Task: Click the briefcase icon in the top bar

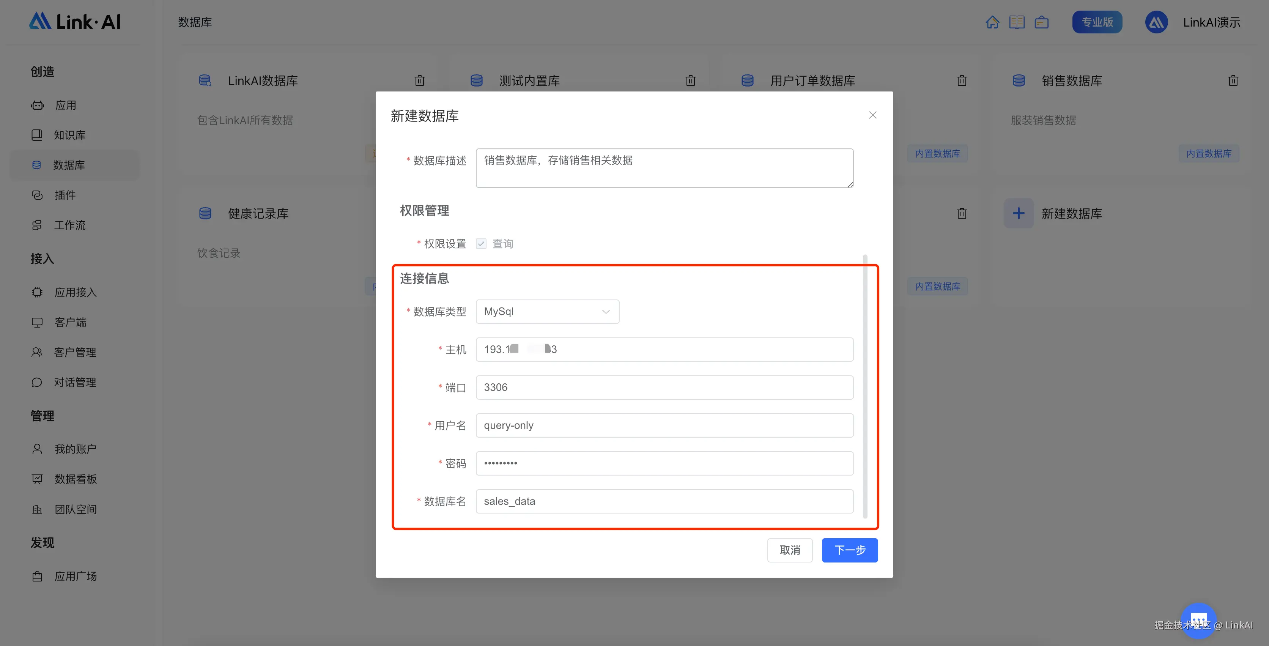Action: click(1041, 22)
